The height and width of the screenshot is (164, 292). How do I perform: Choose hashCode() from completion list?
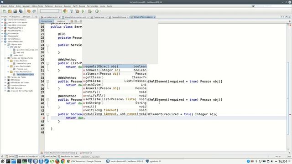(x=115, y=85)
